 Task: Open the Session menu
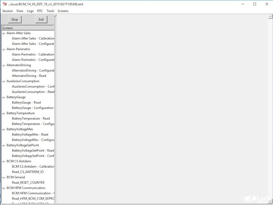pyautogui.click(x=7, y=11)
